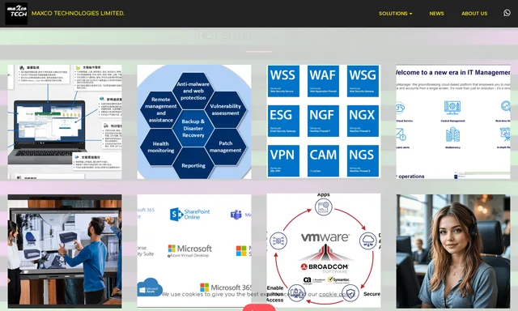This screenshot has width=518, height=311.
Task: Expand the Solutions dropdown menu
Action: (395, 14)
